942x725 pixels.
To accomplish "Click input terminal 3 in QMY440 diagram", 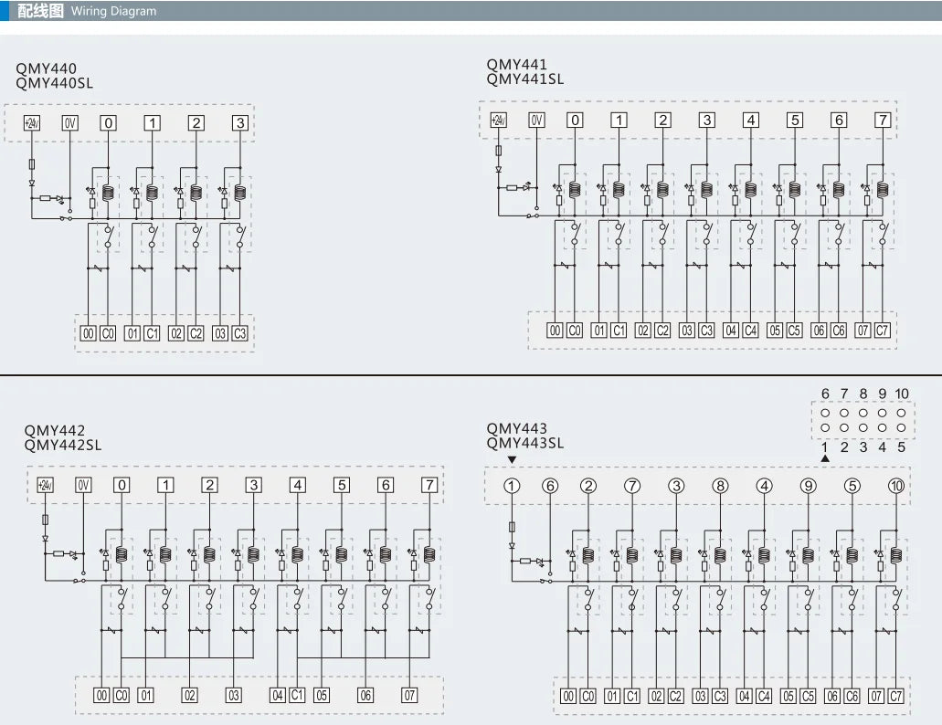I will tap(240, 123).
